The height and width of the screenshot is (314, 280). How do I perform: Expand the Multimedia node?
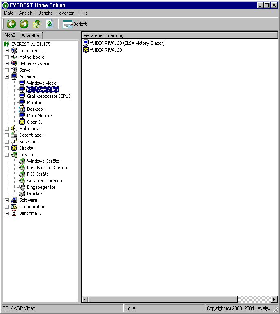click(x=7, y=129)
